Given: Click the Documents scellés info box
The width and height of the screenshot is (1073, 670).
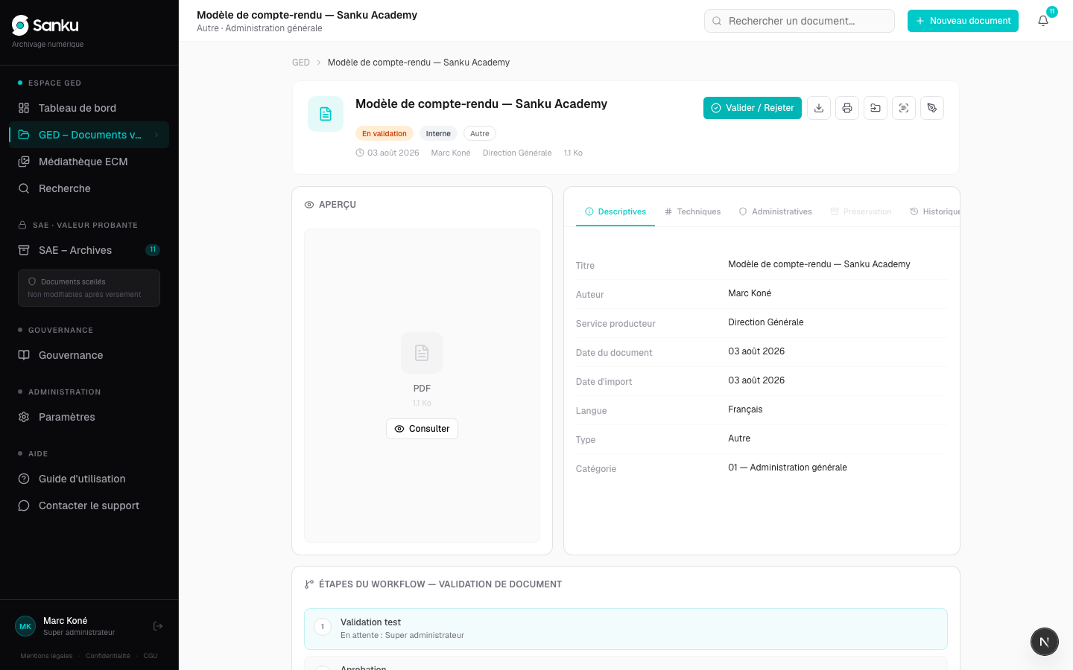Looking at the screenshot, I should tap(89, 288).
